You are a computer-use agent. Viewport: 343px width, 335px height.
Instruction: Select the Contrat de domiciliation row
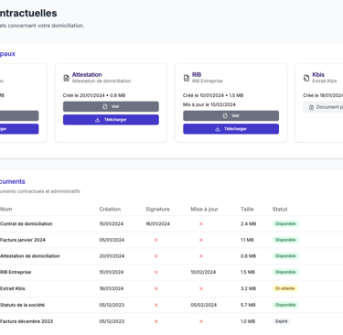pos(171,223)
